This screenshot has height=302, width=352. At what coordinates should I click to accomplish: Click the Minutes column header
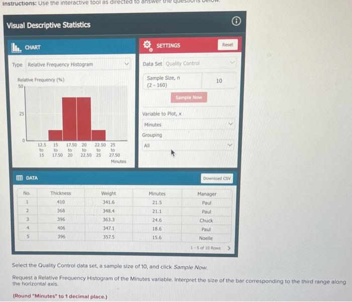(157, 193)
